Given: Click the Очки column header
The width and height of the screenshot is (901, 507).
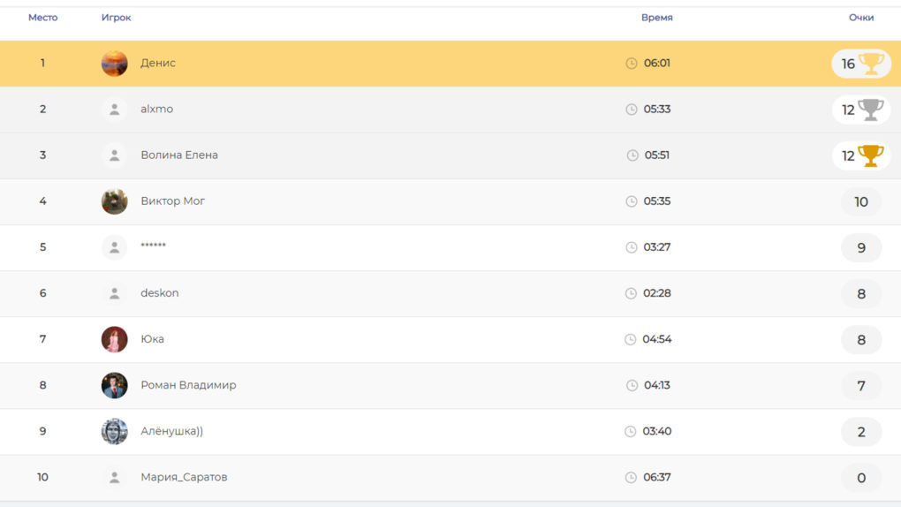Looking at the screenshot, I should tap(860, 18).
